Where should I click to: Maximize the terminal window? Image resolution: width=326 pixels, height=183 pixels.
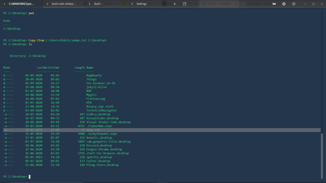313,4
